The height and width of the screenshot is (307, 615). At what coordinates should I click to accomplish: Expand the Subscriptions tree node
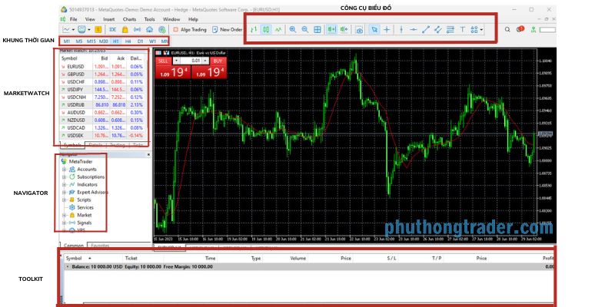pos(65,177)
